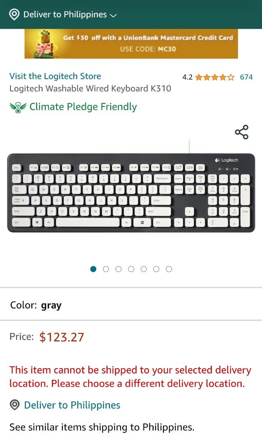Click the Climate Pledge Friendly leaf icon
262x436 pixels.
(17, 107)
